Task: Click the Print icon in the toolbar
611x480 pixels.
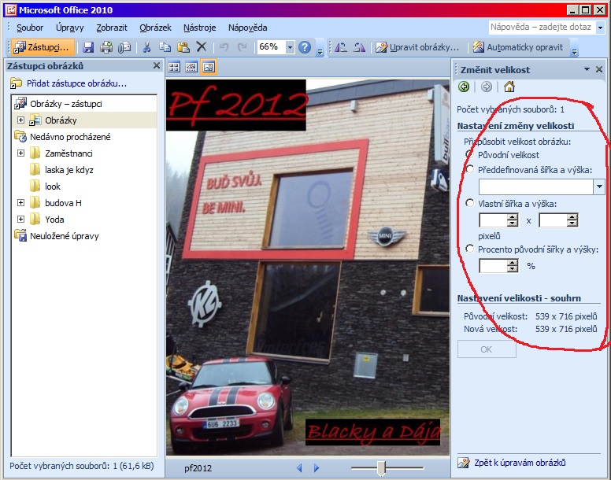Action: [106, 47]
